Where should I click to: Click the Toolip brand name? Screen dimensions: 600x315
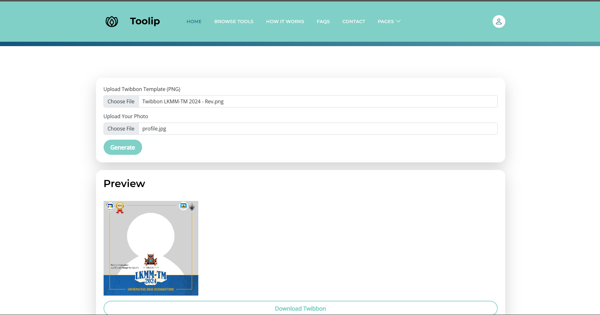click(145, 21)
